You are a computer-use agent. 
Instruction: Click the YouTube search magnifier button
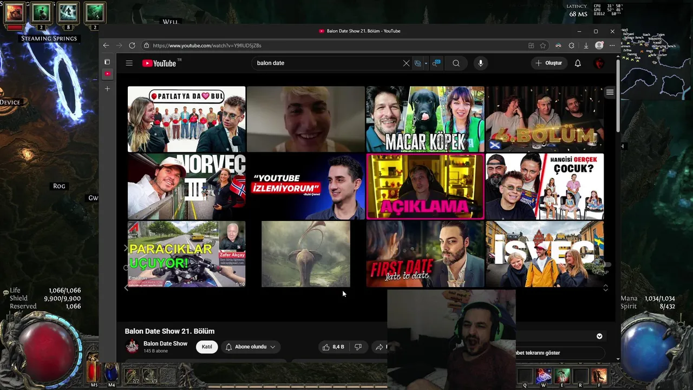coord(456,63)
